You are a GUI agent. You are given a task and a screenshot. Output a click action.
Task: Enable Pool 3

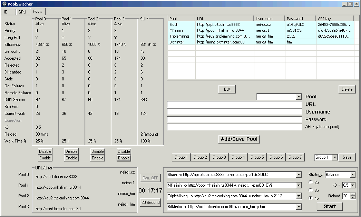[124, 158]
